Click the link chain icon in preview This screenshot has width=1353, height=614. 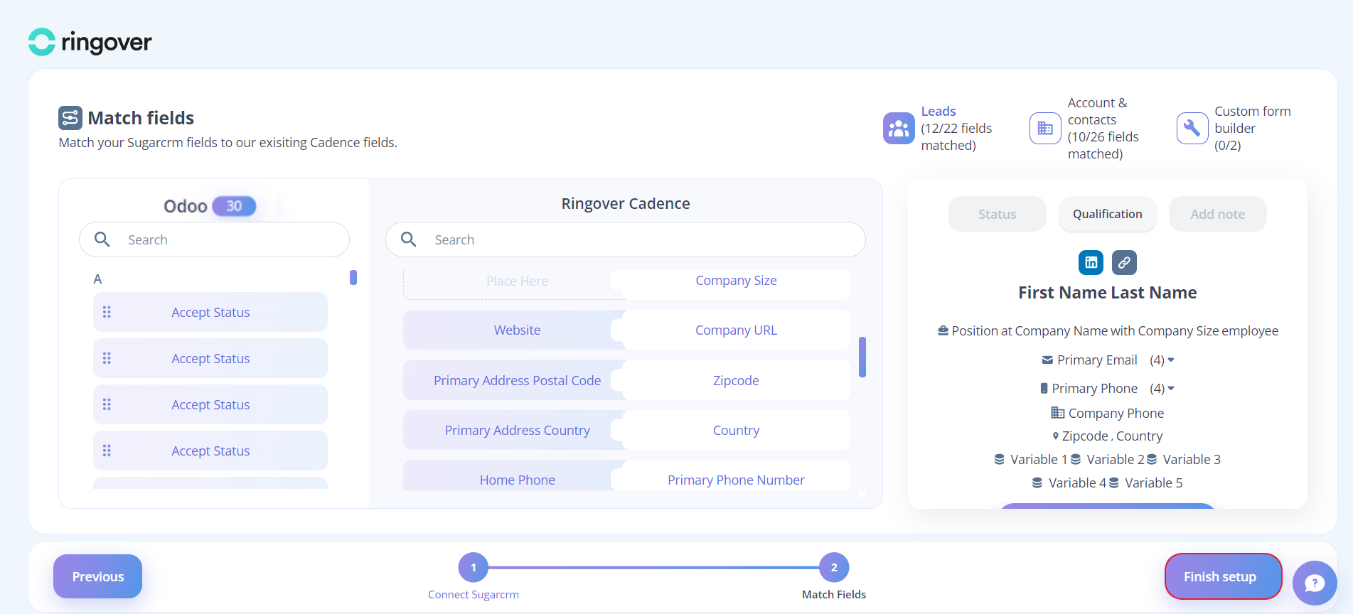tap(1124, 262)
